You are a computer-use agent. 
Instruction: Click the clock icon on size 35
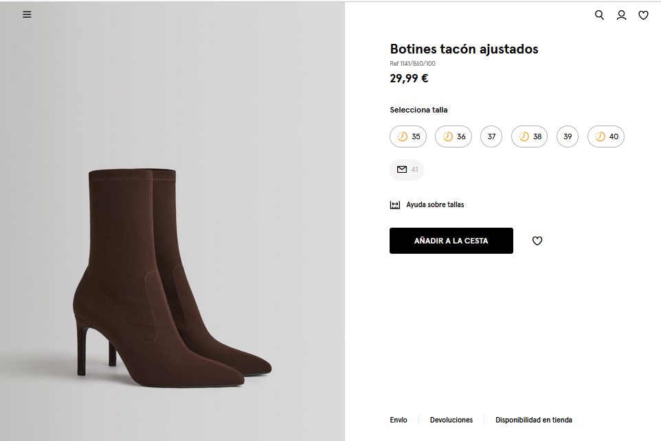click(x=403, y=136)
